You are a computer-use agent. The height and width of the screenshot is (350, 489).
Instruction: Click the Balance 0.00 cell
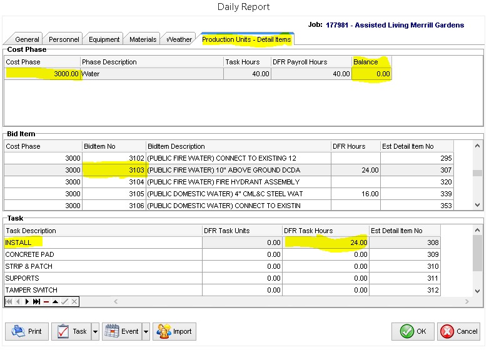[x=371, y=74]
